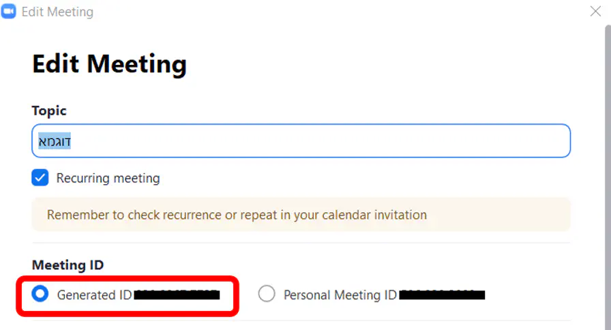611x330 pixels.
Task: Click the 'Personal Meeting ID' label text
Action: pos(340,295)
